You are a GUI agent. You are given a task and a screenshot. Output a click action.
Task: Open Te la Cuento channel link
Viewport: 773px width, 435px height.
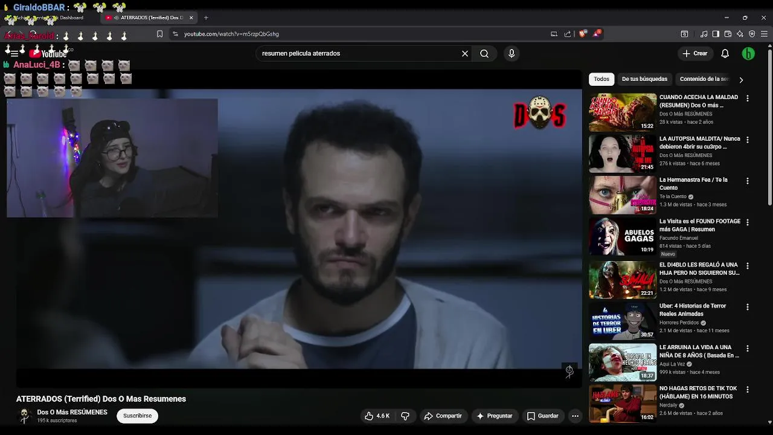tap(673, 196)
